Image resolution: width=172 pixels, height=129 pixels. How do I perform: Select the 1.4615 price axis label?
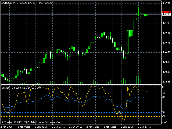167,72
